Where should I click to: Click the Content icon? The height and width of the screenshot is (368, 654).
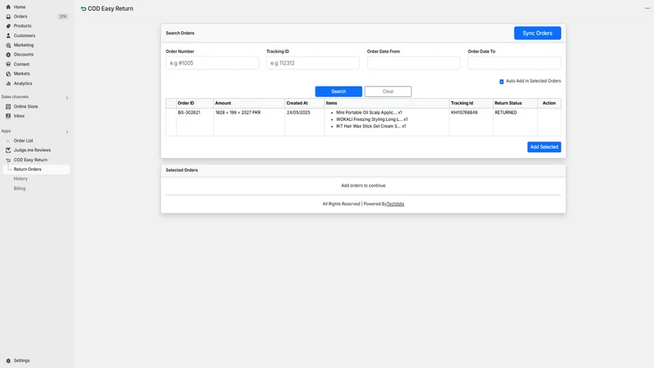point(8,65)
